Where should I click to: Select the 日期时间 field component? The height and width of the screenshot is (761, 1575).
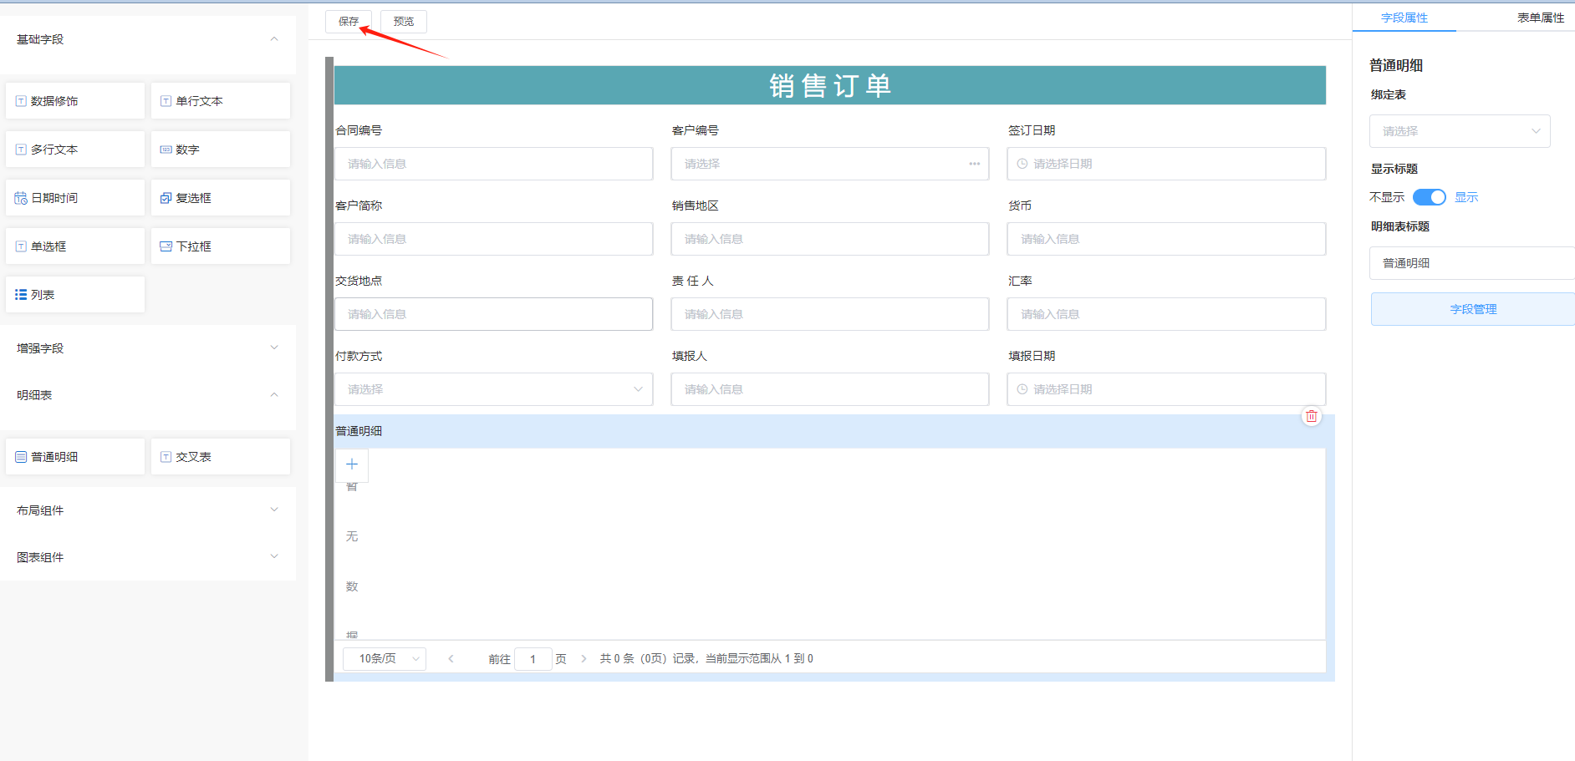[75, 198]
